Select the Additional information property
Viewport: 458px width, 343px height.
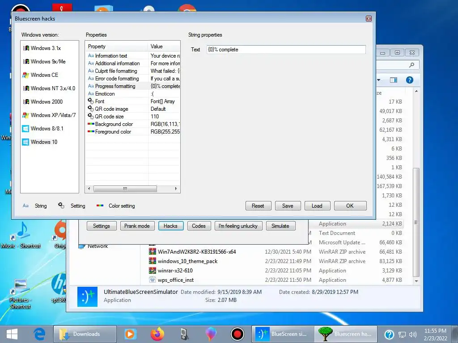132,63
